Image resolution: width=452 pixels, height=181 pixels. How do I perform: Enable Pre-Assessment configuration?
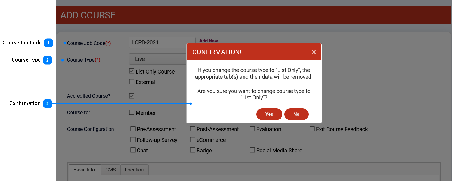pyautogui.click(x=133, y=129)
